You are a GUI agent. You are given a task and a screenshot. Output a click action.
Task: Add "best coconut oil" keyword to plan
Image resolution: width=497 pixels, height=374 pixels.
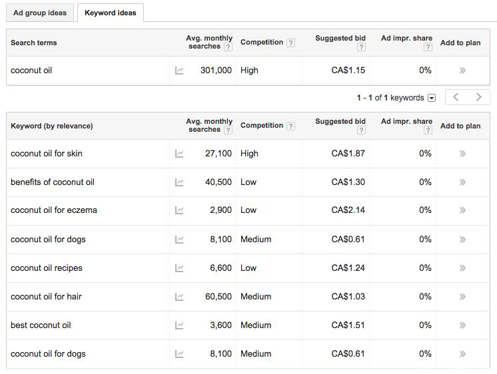click(462, 325)
